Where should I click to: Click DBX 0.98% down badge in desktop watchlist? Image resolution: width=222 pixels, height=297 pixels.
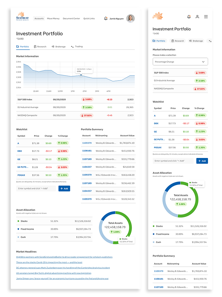(x=63, y=151)
